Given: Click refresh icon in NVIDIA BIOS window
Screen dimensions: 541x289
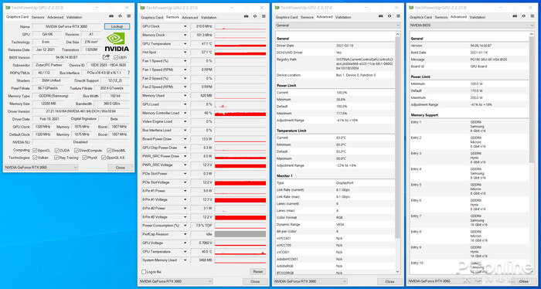Looking at the screenshot, I should (524, 16).
